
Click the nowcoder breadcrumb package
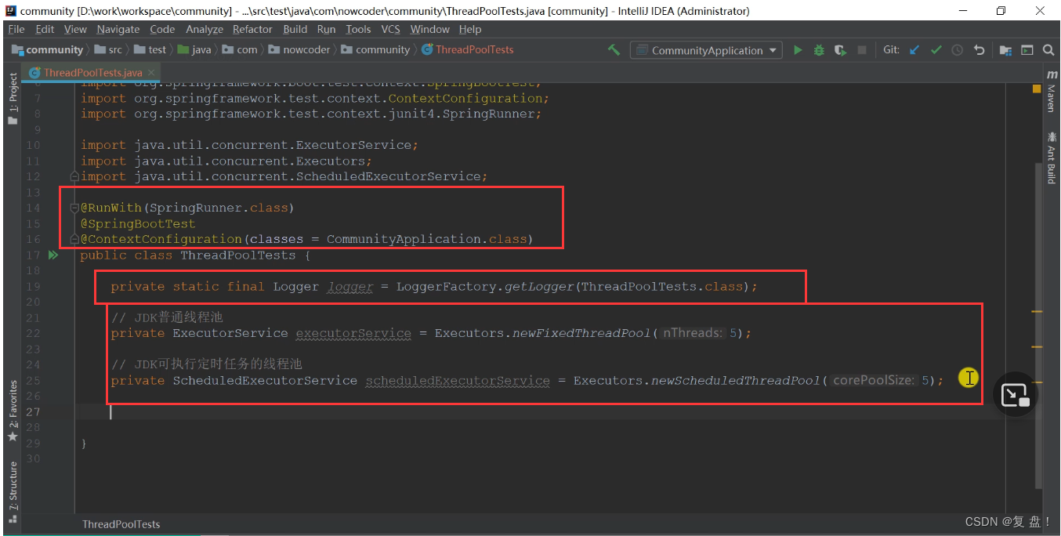tap(300, 49)
